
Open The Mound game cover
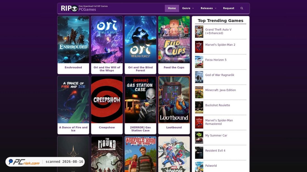[107, 154]
